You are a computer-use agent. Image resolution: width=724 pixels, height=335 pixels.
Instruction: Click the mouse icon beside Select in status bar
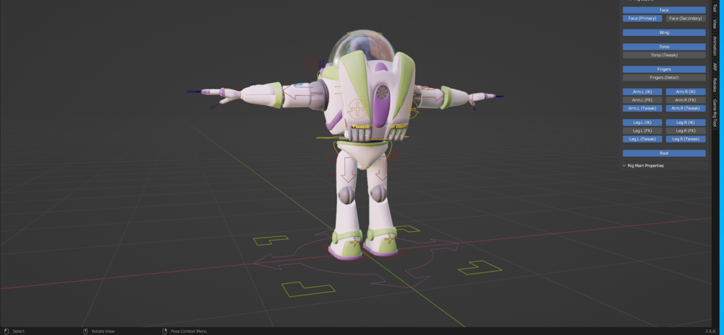pos(6,331)
